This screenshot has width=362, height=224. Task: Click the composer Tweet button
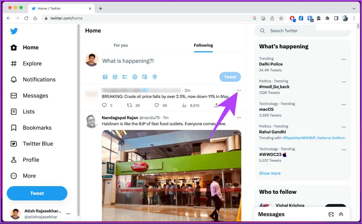click(x=230, y=77)
